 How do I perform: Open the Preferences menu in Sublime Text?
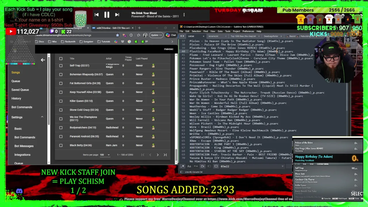248,31
